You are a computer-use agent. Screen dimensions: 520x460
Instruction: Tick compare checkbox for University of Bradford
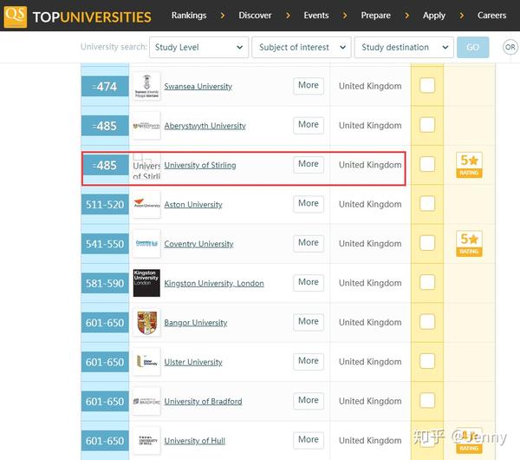point(427,401)
